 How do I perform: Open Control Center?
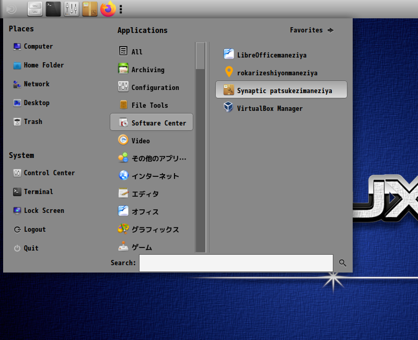pyautogui.click(x=44, y=173)
